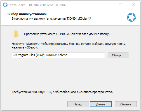The width and height of the screenshot is (141, 111).
Task: Click the large TIONIX logo in header
Action: click(x=131, y=17)
